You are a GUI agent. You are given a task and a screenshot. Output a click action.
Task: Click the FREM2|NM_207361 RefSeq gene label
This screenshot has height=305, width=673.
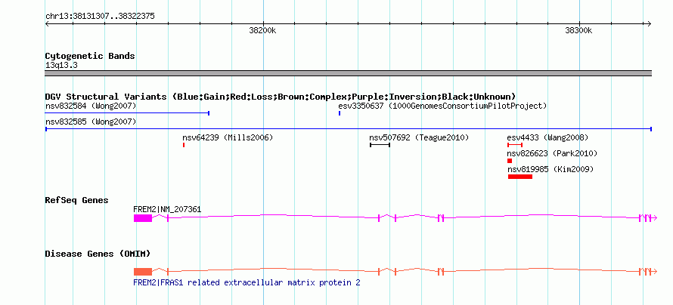pyautogui.click(x=167, y=209)
